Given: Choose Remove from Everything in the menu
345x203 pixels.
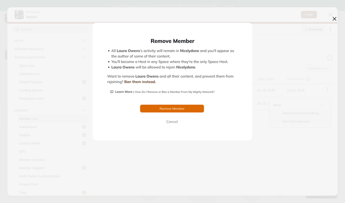Looking at the screenshot, I should click(300, 113).
